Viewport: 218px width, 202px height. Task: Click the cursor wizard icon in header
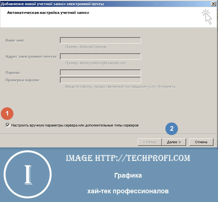pyautogui.click(x=207, y=17)
